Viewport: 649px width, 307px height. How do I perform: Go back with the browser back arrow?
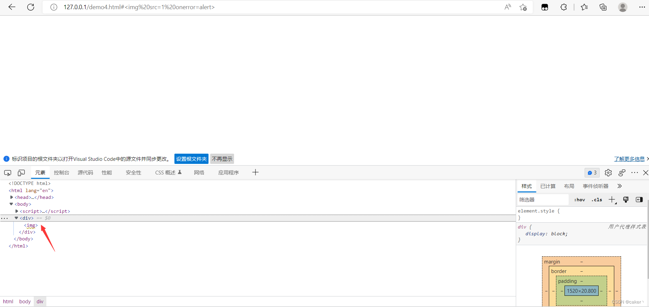click(x=12, y=7)
